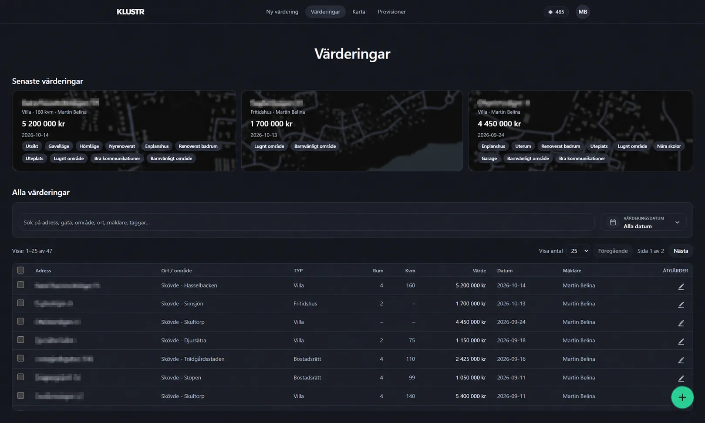The width and height of the screenshot is (705, 423).
Task: Click the calendar icon in Värderingsdatum filter
Action: [x=613, y=222]
